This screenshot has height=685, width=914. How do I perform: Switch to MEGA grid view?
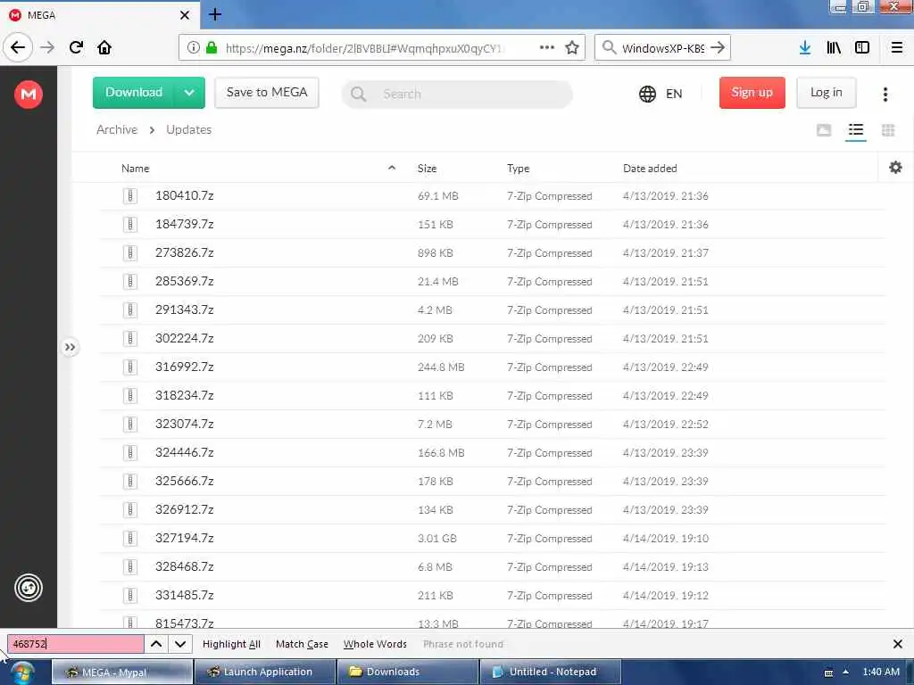(888, 130)
